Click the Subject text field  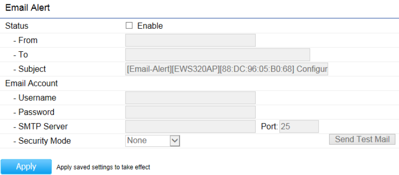click(x=227, y=69)
